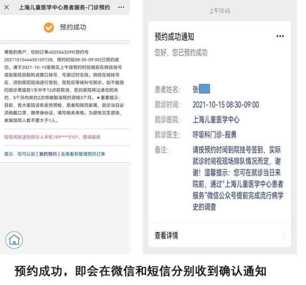Open the three-dot menu on 预约成功通知 card
The height and width of the screenshot is (285, 306).
tap(280, 36)
